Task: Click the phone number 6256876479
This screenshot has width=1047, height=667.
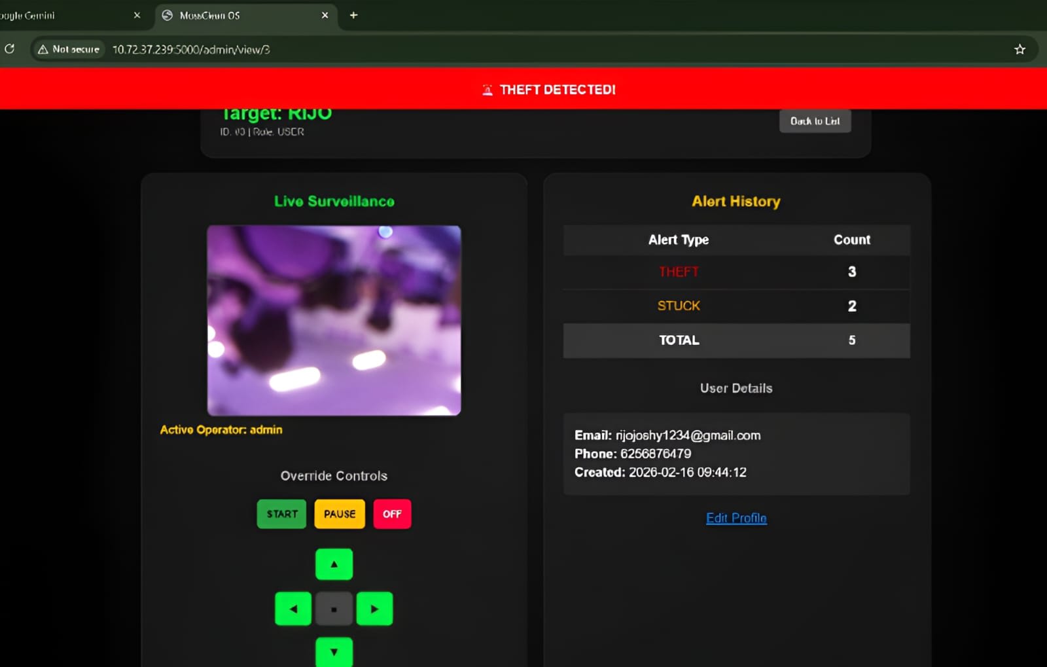Action: 656,454
